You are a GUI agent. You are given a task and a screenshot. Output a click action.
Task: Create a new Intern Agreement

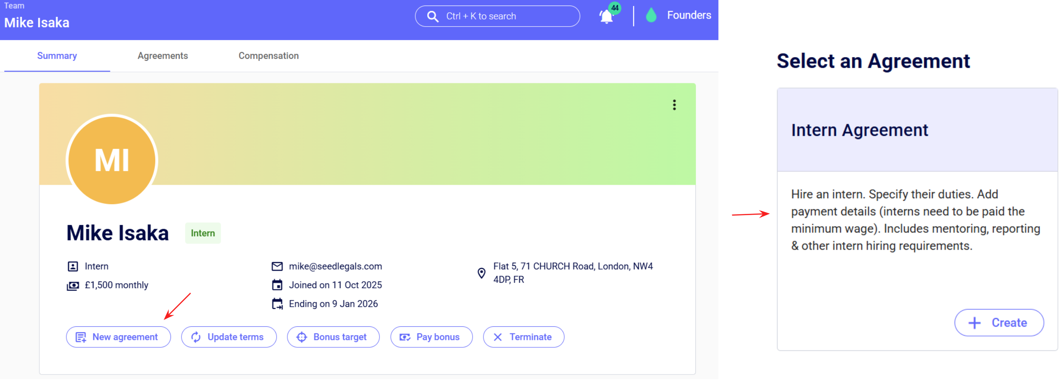(999, 323)
